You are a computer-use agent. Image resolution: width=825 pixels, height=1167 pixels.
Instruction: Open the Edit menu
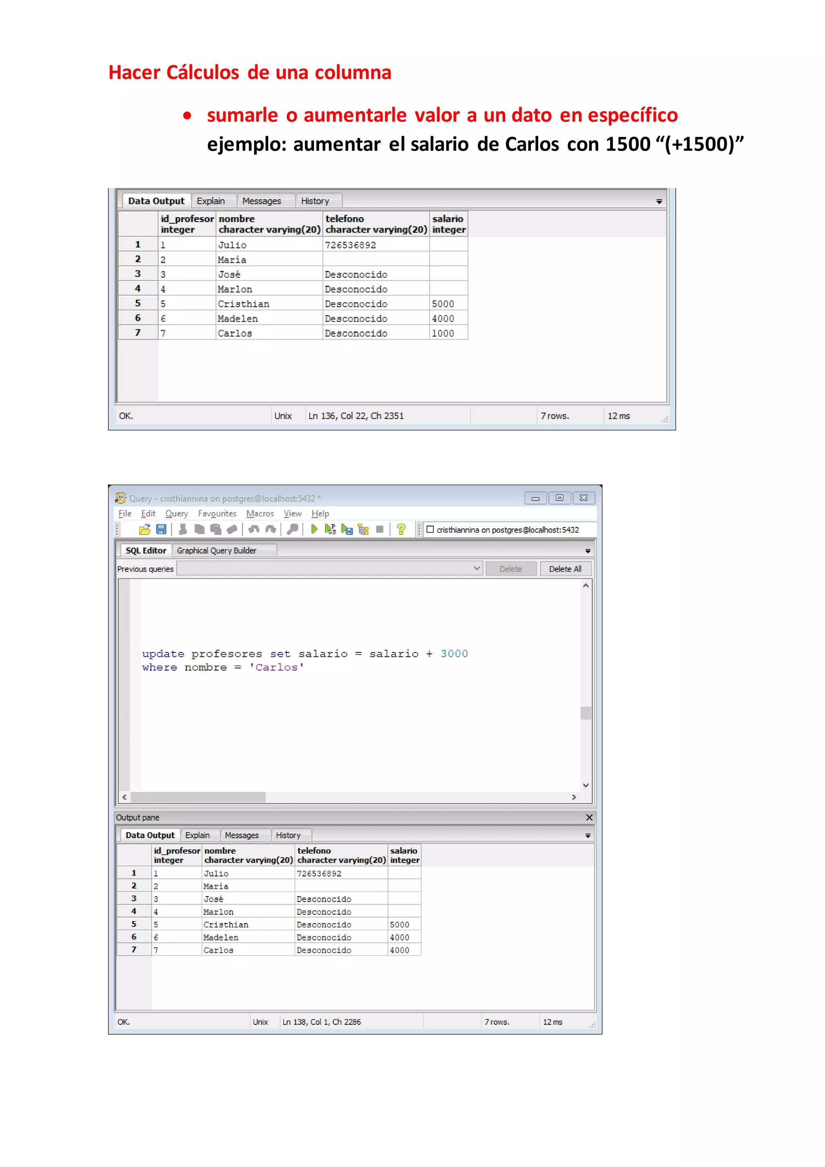[x=148, y=513]
